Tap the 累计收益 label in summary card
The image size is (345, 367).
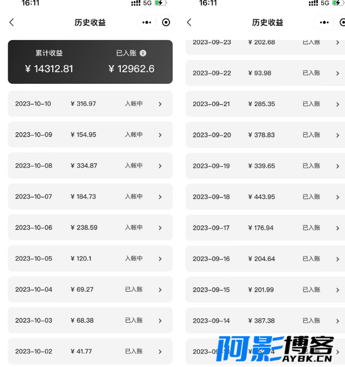pos(49,53)
